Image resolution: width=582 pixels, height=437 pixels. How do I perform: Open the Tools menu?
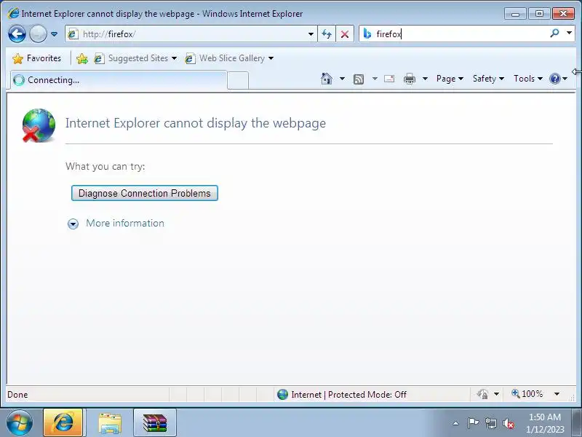[x=528, y=79]
